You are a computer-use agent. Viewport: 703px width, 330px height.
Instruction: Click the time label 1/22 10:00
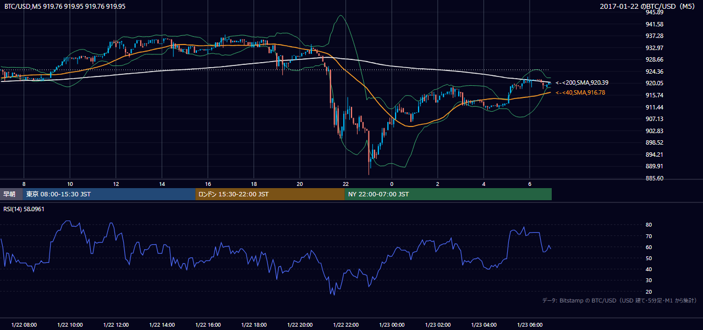tap(70, 325)
